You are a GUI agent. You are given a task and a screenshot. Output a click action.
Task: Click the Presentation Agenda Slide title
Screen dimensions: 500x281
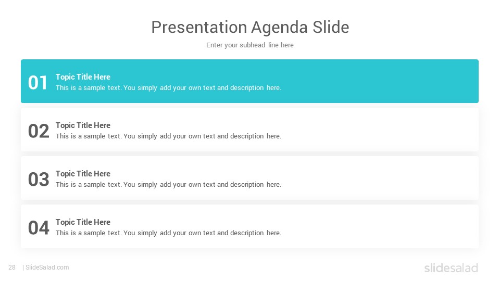250,28
